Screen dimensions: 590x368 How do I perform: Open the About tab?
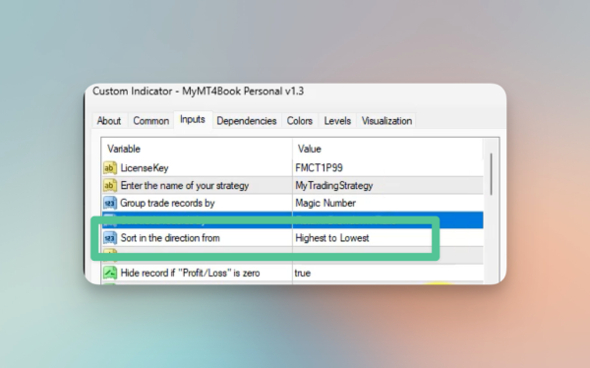click(109, 121)
